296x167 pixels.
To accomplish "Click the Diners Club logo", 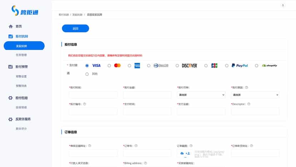I will click(161, 66).
